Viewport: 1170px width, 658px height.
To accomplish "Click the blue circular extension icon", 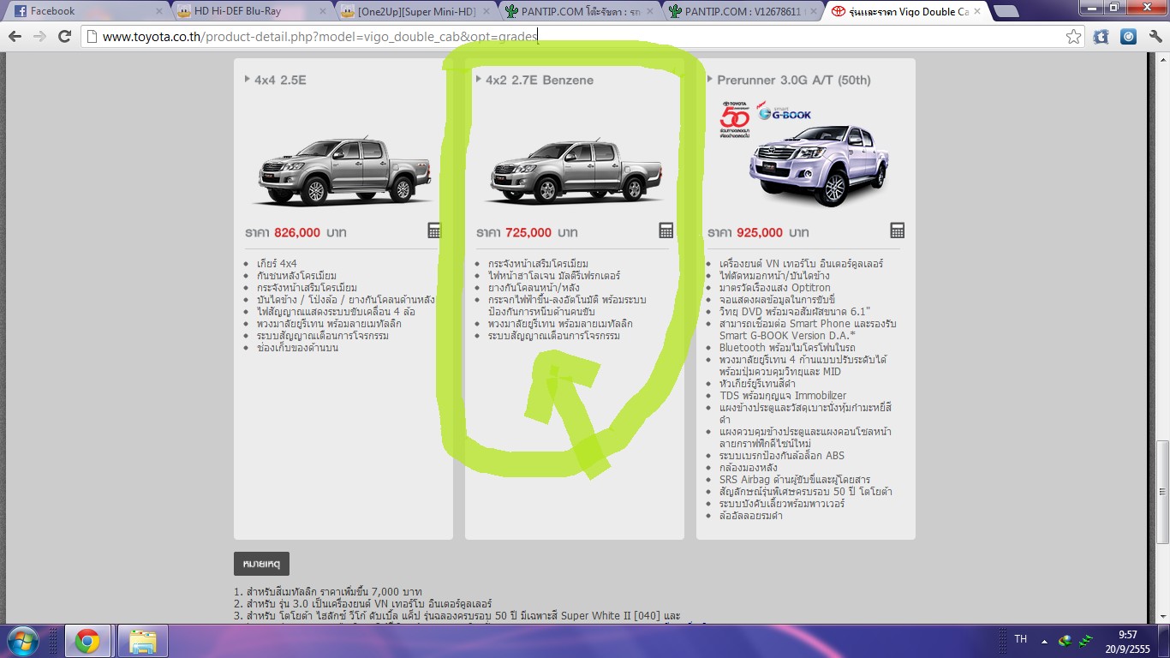I will 1128,37.
